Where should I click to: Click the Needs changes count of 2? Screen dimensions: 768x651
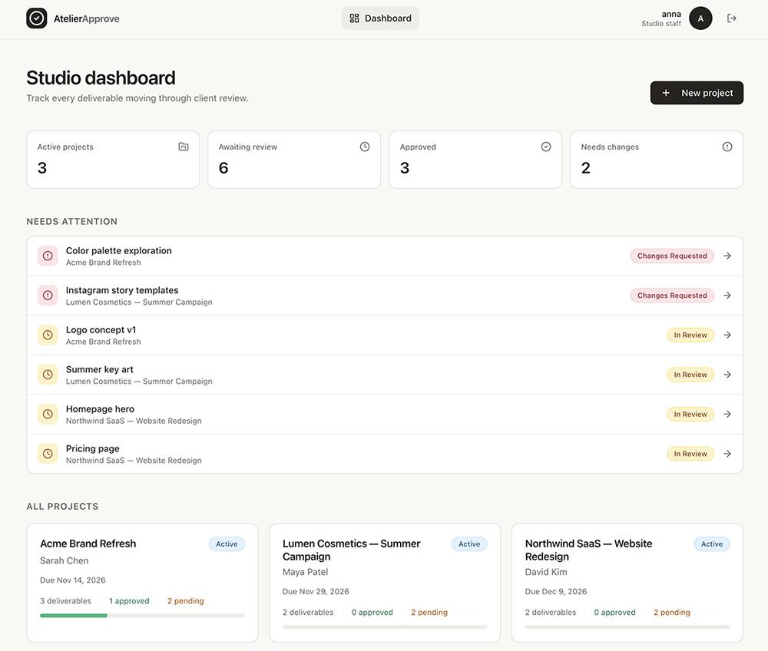click(586, 168)
